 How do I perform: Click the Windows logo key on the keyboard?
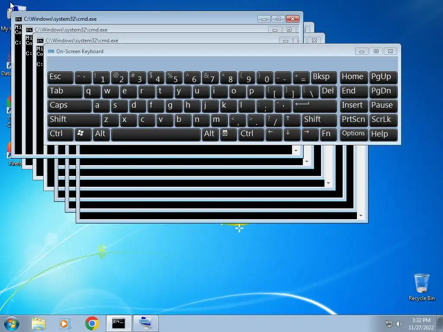tap(83, 134)
